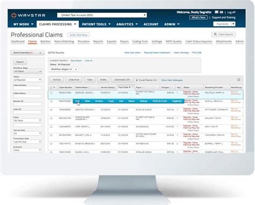
Task: Toggle Excel-Friendly CSV checkbox
Action: click(x=137, y=80)
